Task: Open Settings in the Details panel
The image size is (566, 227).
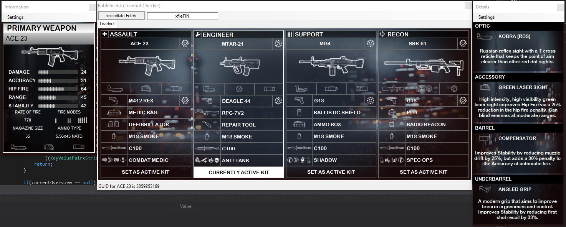Action: (x=485, y=17)
